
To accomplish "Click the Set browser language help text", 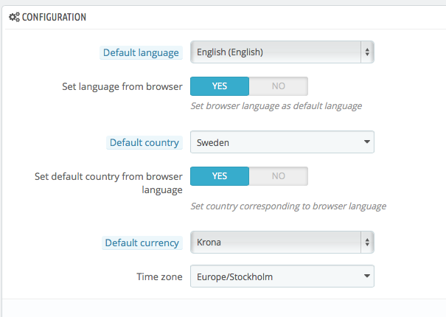I will coord(276,106).
